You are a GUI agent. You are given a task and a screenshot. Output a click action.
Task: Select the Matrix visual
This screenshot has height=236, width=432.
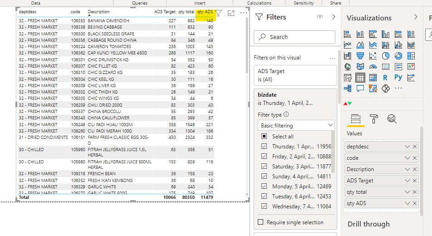click(x=373, y=78)
